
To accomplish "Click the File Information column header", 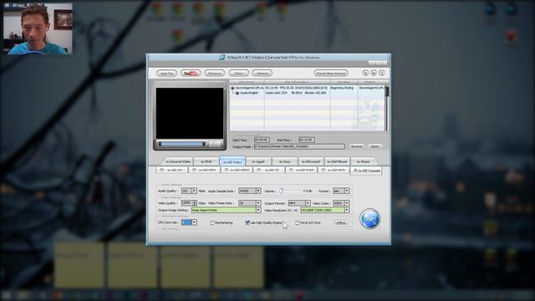I will tap(297, 82).
